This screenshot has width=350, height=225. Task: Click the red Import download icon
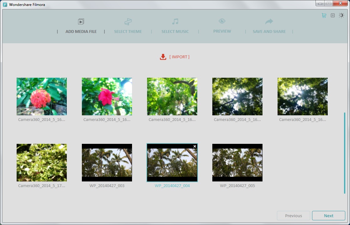[x=163, y=57]
